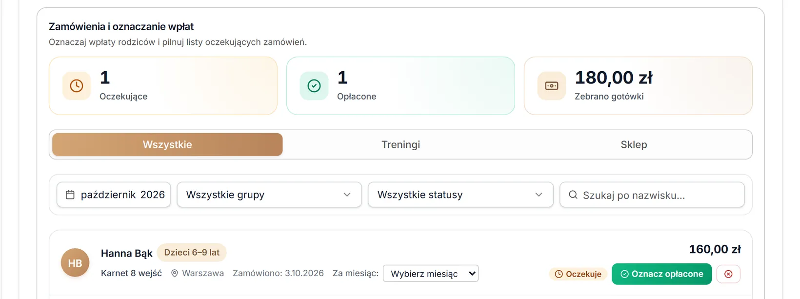The image size is (800, 299).
Task: Click the magnifier icon in search box
Action: click(573, 195)
